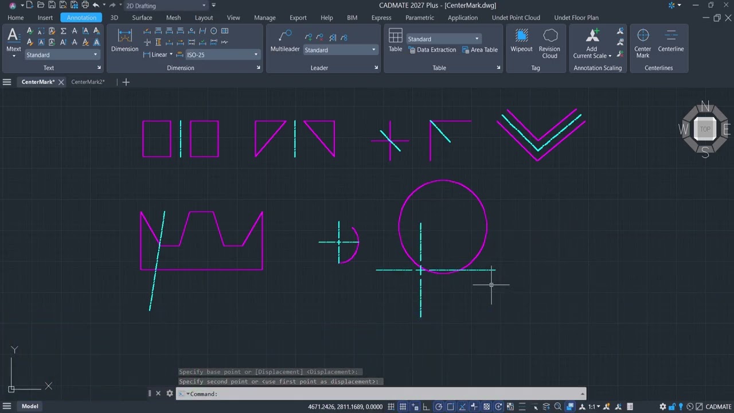The image size is (734, 413).
Task: Add a new drawing tab
Action: pos(126,82)
